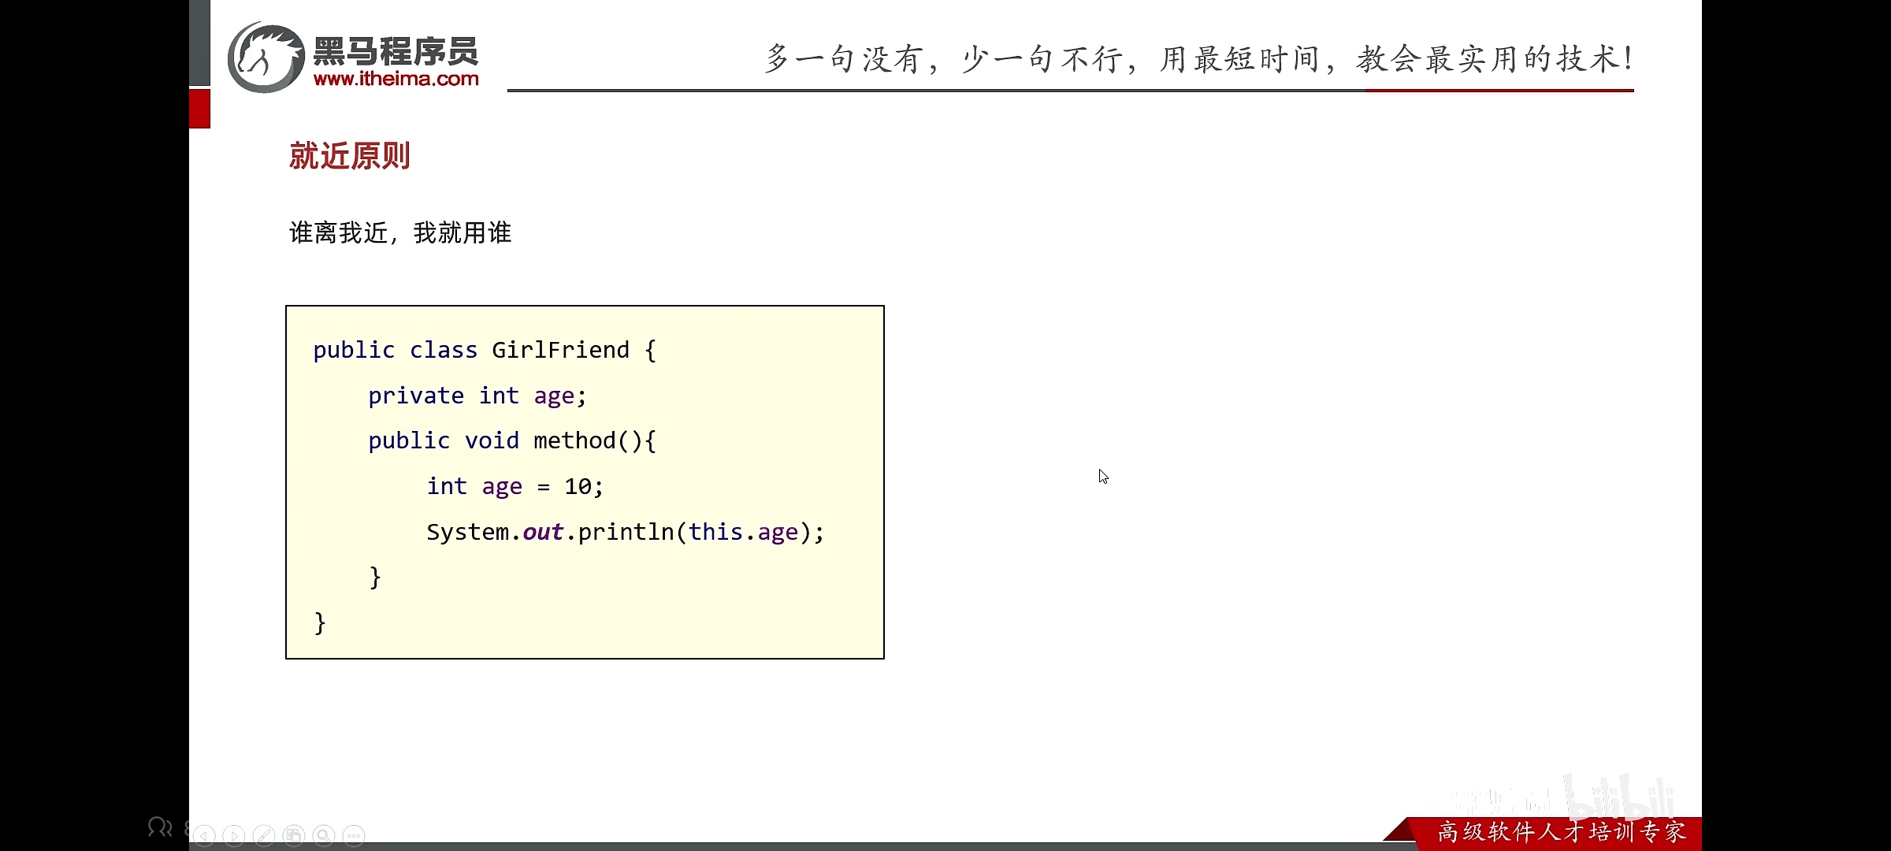
Task: Open more slideshow options menu
Action: pyautogui.click(x=354, y=835)
